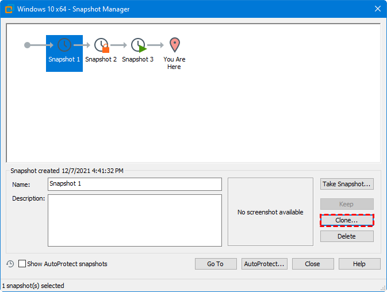
Task: Click the Keep button
Action: coord(347,204)
